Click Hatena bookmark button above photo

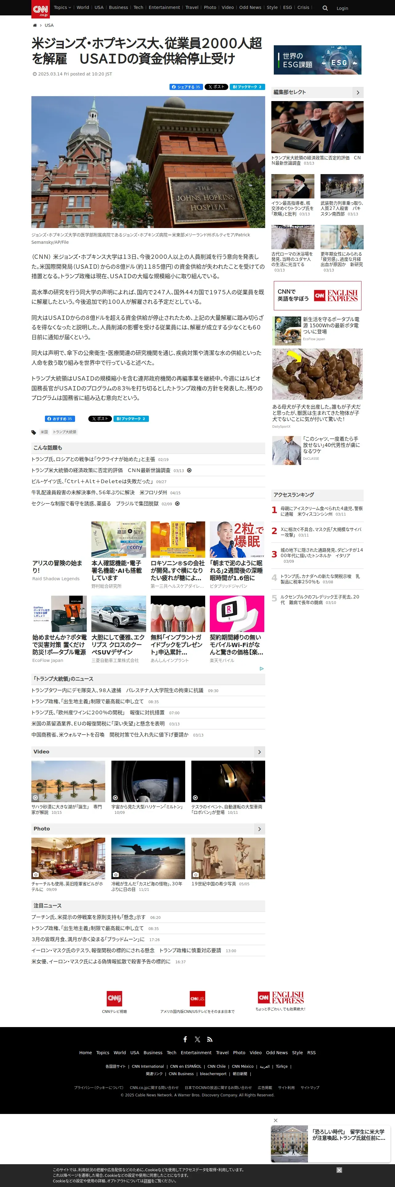point(247,87)
